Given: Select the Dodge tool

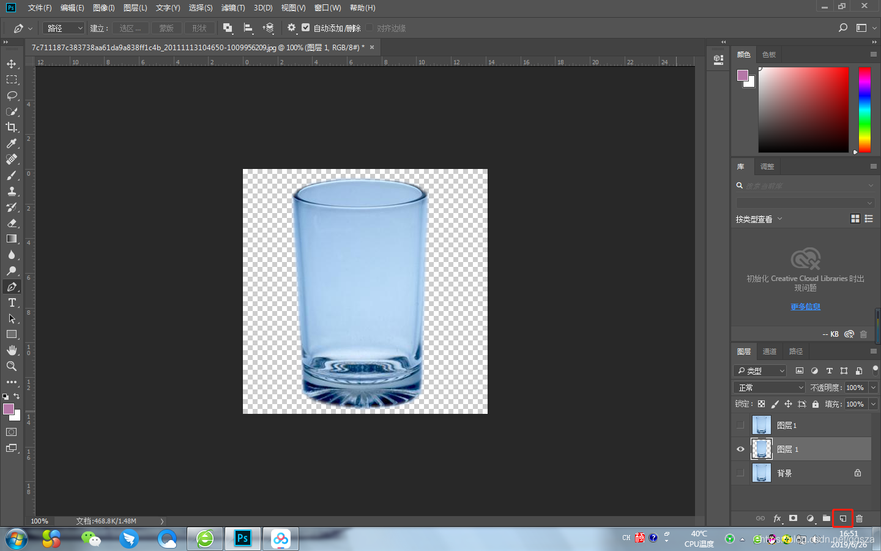Looking at the screenshot, I should coord(12,271).
